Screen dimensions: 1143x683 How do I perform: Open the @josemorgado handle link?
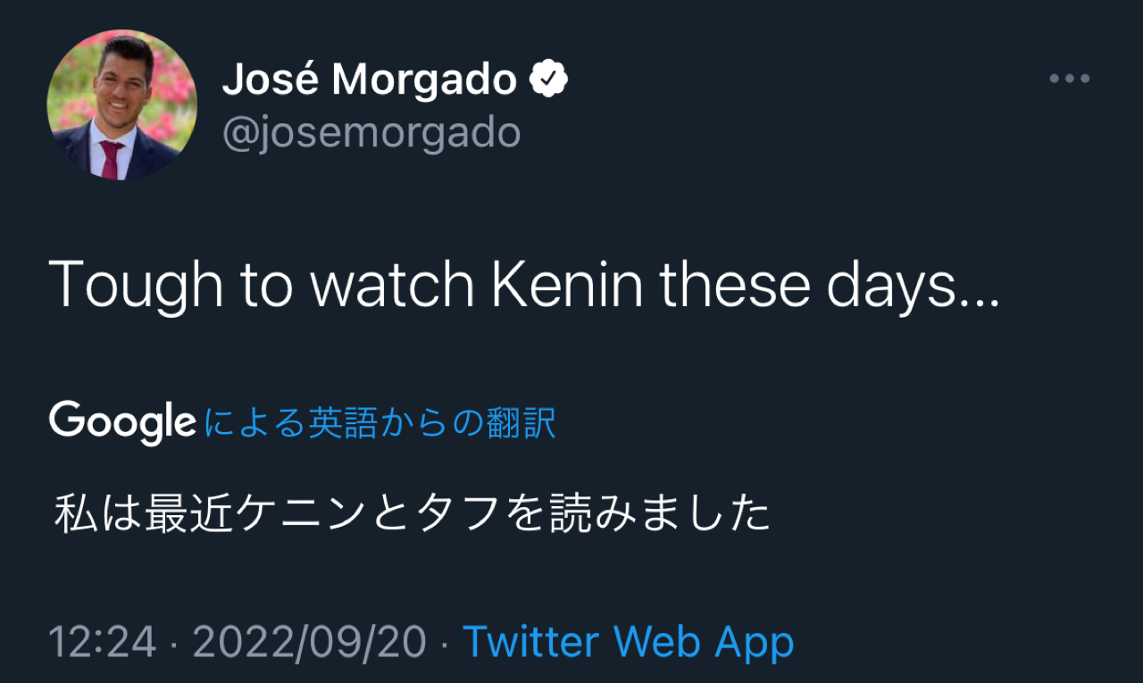371,132
